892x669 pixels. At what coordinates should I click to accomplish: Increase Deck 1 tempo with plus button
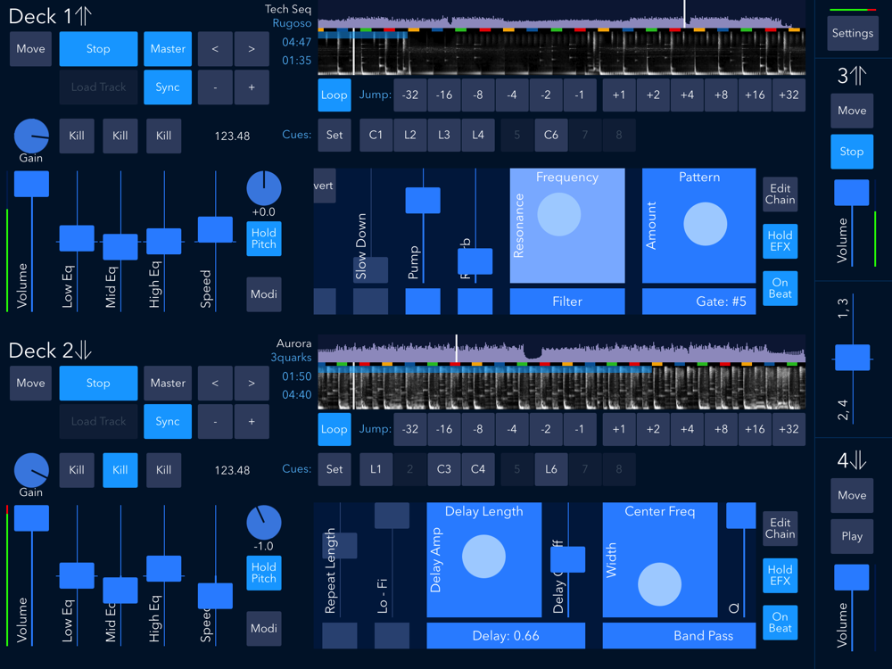pyautogui.click(x=252, y=87)
